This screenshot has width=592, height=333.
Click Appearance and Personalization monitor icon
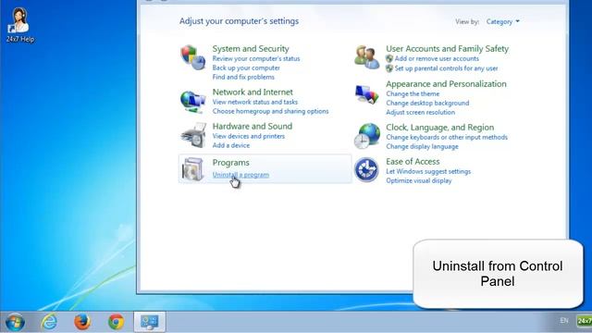[367, 94]
